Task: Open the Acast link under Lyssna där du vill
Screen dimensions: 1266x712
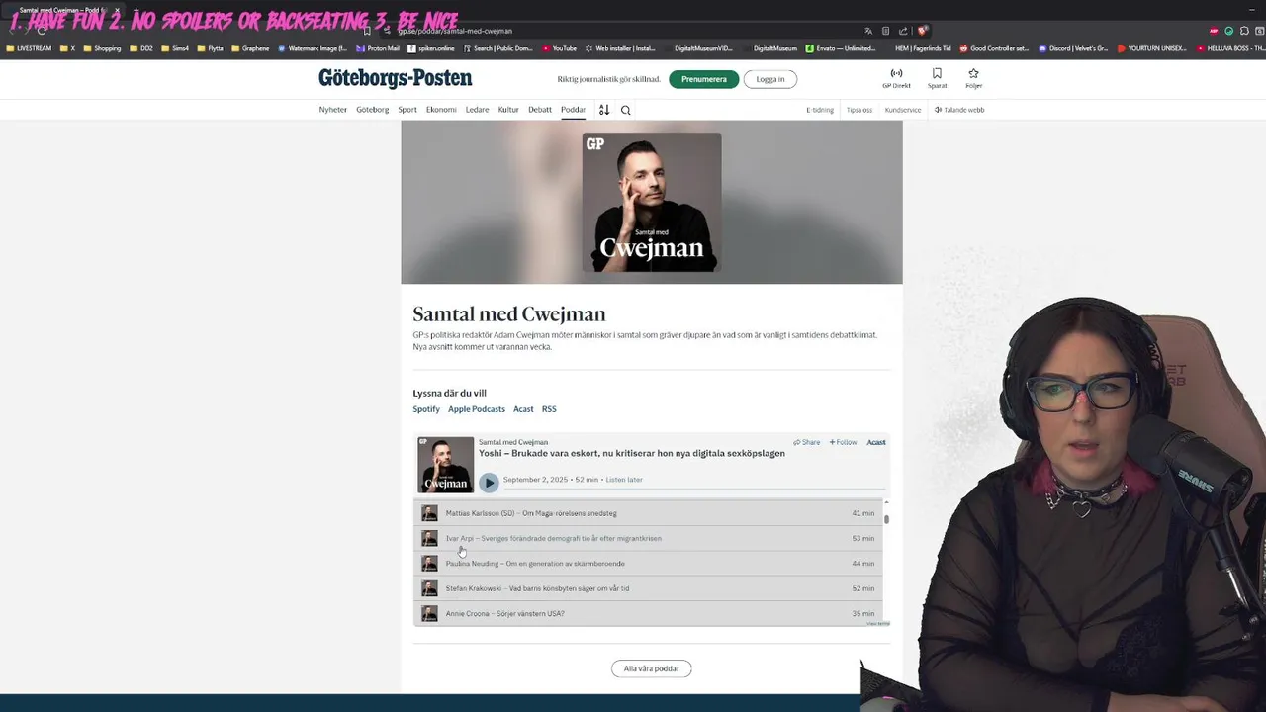Action: [x=523, y=409]
